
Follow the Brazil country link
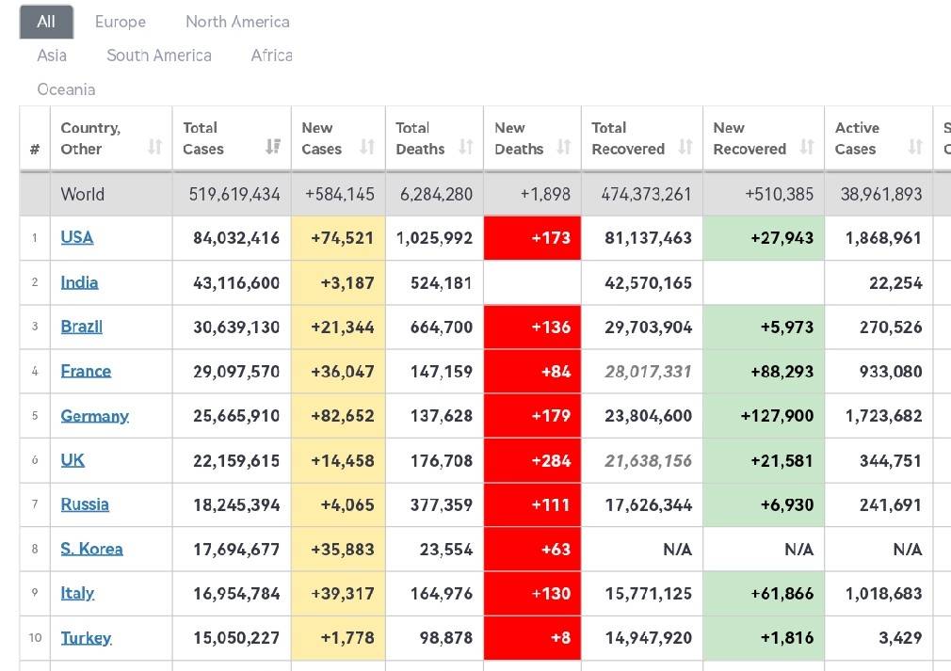81,327
